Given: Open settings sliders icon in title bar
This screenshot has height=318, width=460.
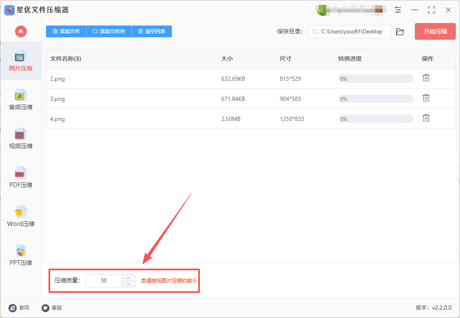Looking at the screenshot, I should 398,10.
